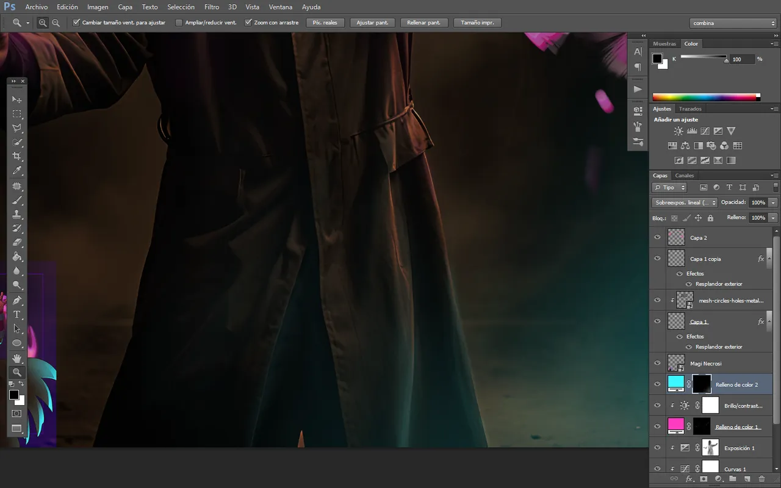Open the Opacidad slider dropdown arrow
The width and height of the screenshot is (781, 488).
(773, 203)
